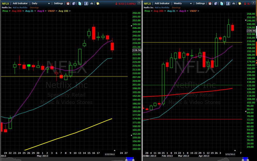257x161 pixels.
Task: Click the -8.53 (-3.60%) change in Daily chart
Action: pos(125,4)
